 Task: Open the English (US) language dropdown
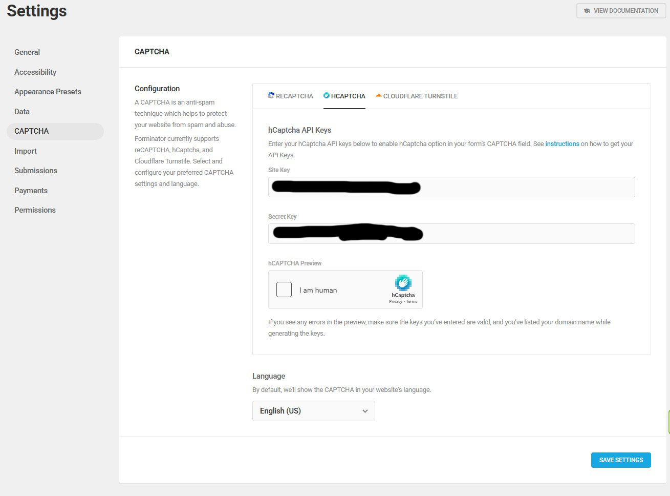coord(314,411)
